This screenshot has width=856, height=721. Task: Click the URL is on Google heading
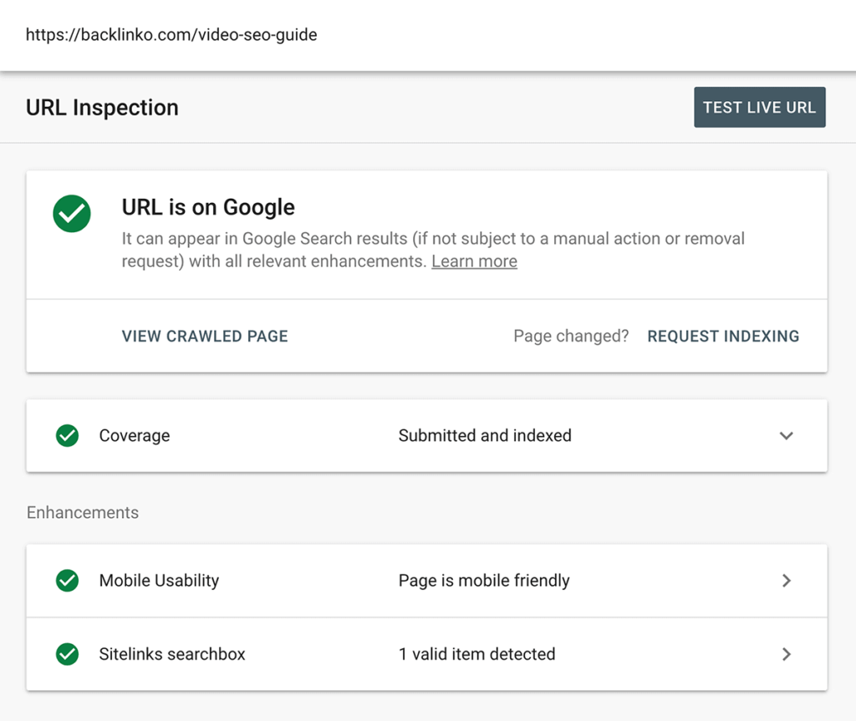click(x=208, y=207)
